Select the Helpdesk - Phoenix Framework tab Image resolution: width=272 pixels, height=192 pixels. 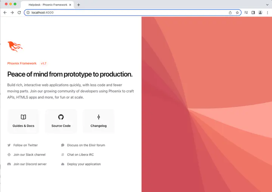tap(47, 5)
